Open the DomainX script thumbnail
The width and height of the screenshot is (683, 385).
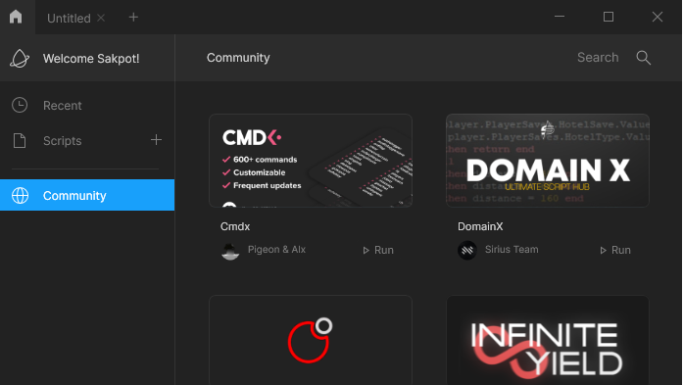tap(548, 161)
